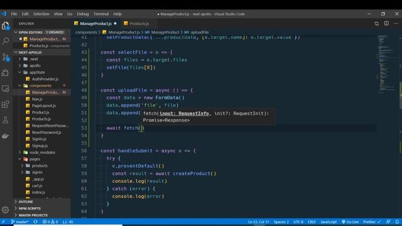
Task: Open the feedback icon in status bar
Action: (x=388, y=222)
